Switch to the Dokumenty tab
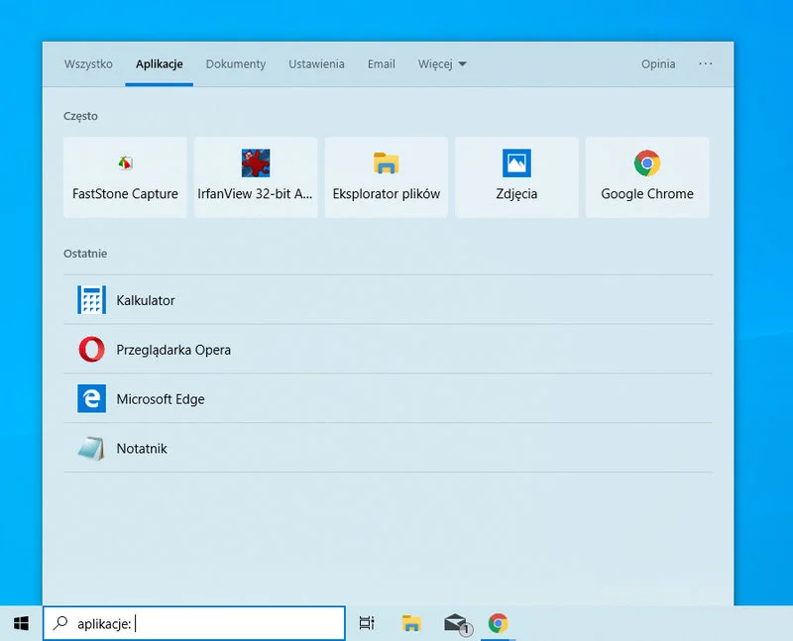 pyautogui.click(x=236, y=63)
